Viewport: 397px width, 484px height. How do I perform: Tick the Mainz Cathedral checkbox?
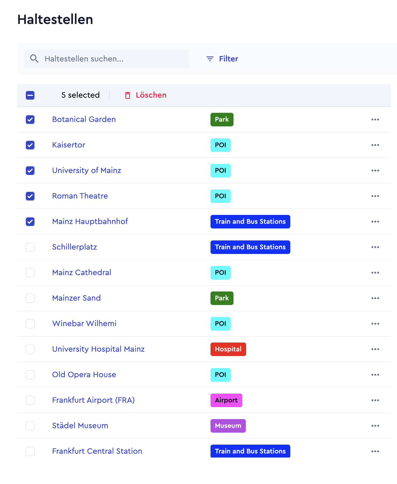pos(30,273)
